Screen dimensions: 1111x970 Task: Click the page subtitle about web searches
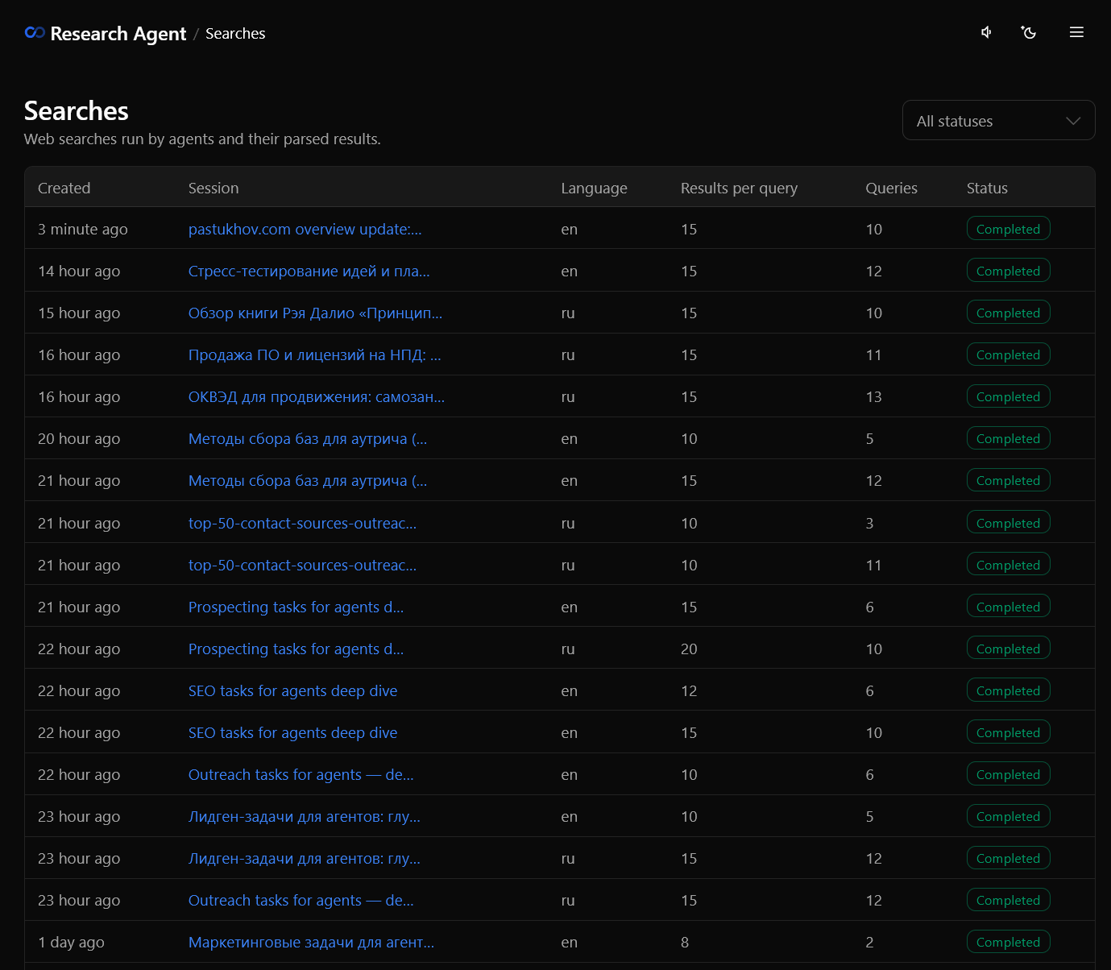pos(202,139)
